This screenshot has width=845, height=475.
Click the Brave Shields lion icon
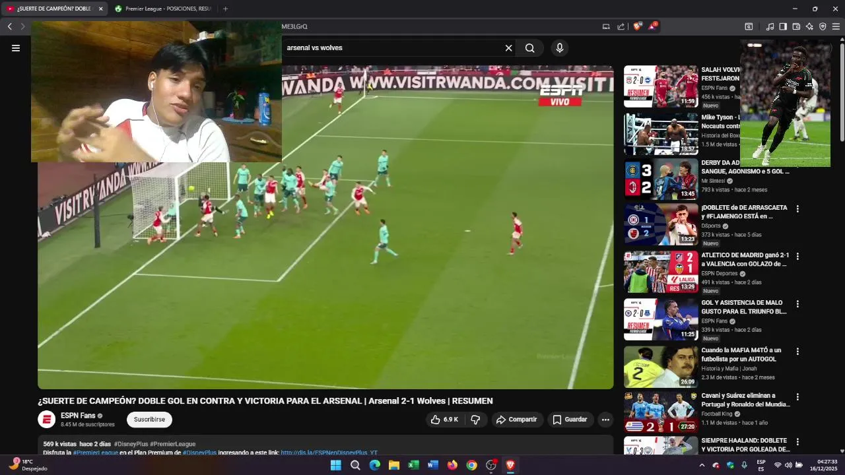(637, 26)
